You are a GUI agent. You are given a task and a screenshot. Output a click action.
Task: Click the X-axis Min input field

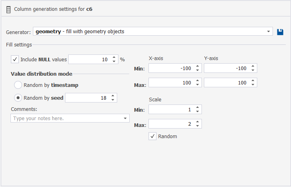point(171,68)
